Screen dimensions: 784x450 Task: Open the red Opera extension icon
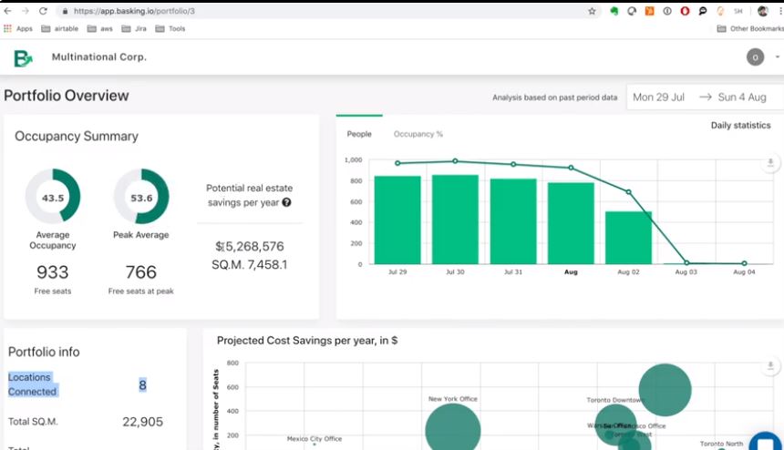(x=685, y=11)
